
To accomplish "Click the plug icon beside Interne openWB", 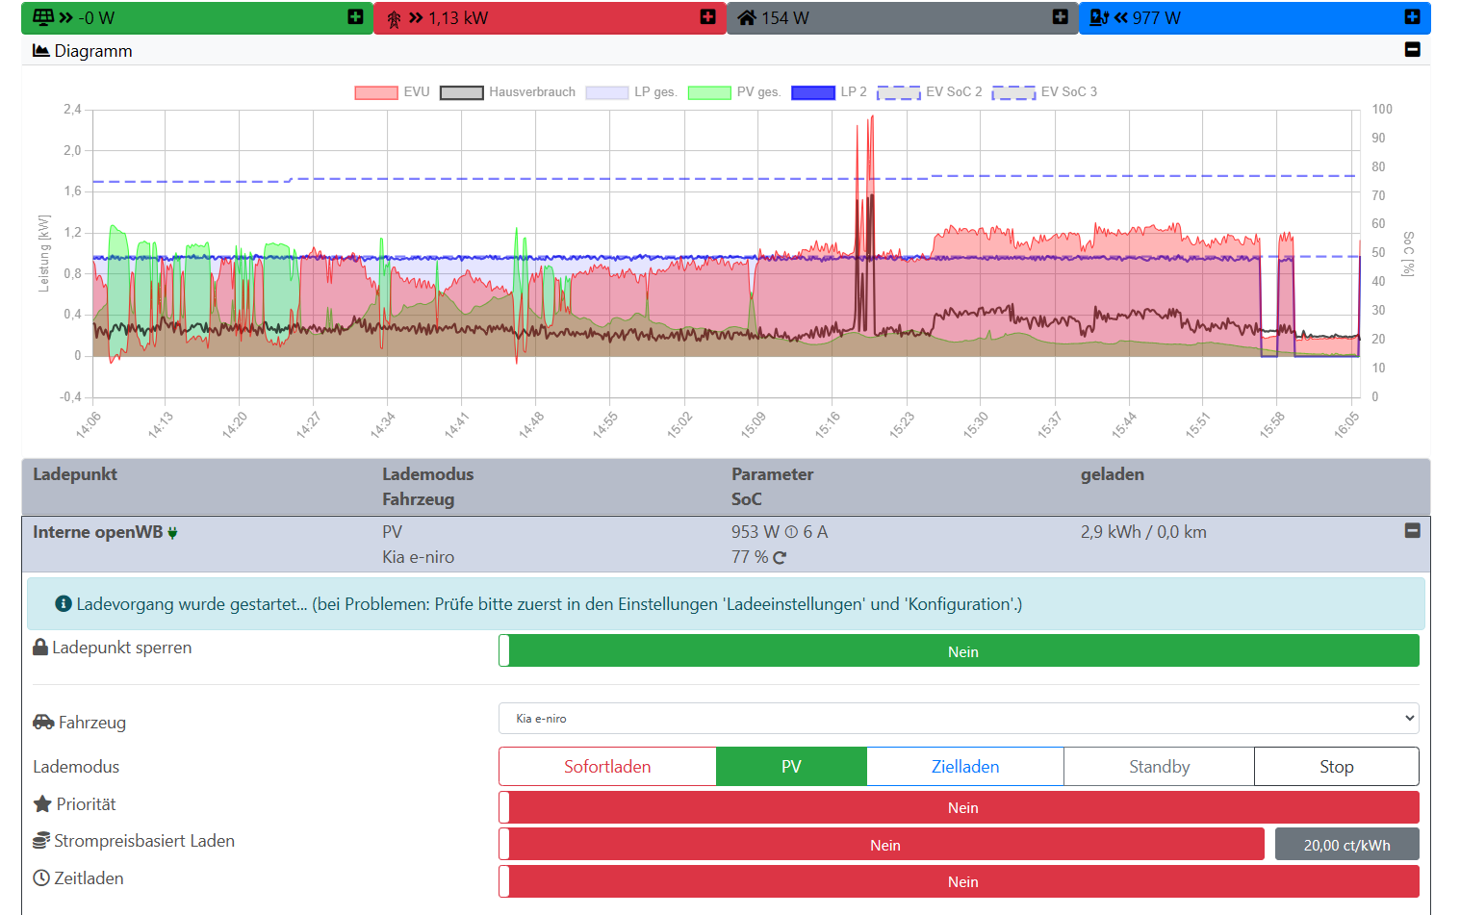I will coord(172,533).
